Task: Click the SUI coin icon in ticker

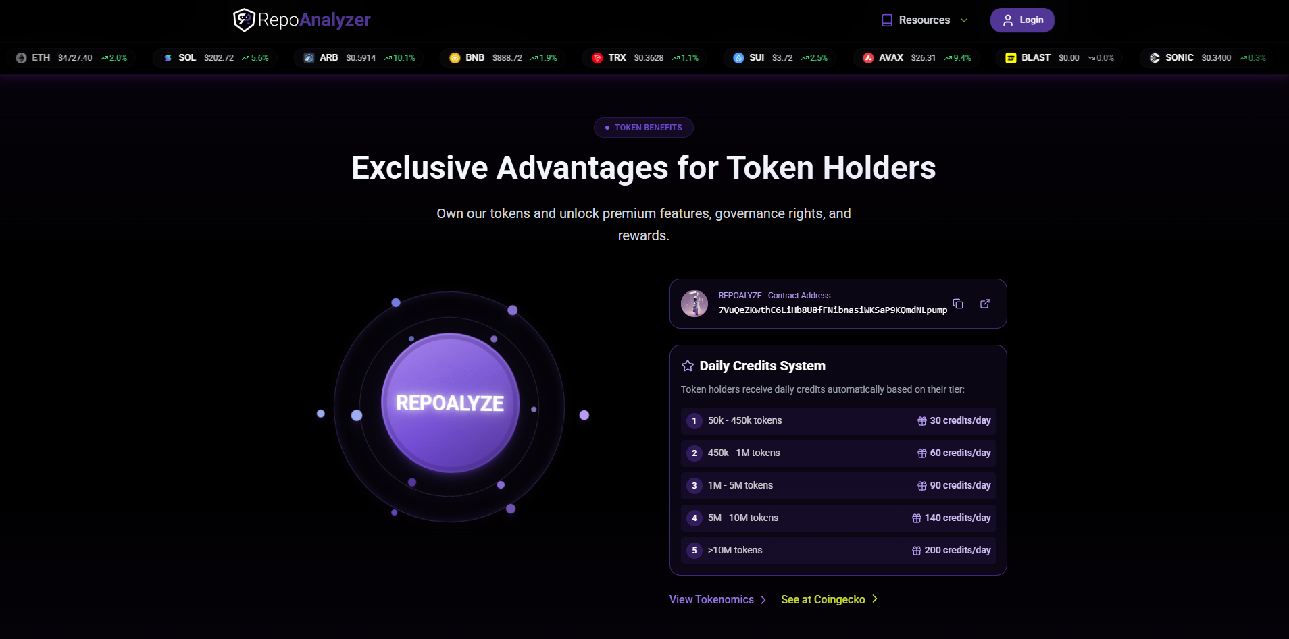Action: point(738,58)
